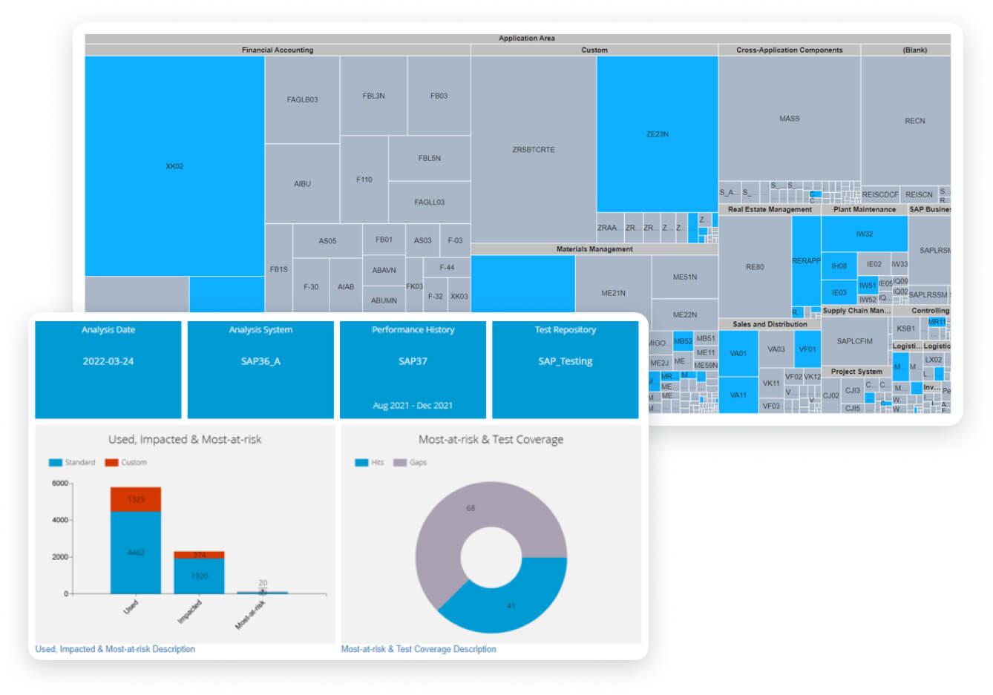Click the orange Custom legend swatch

click(x=112, y=461)
